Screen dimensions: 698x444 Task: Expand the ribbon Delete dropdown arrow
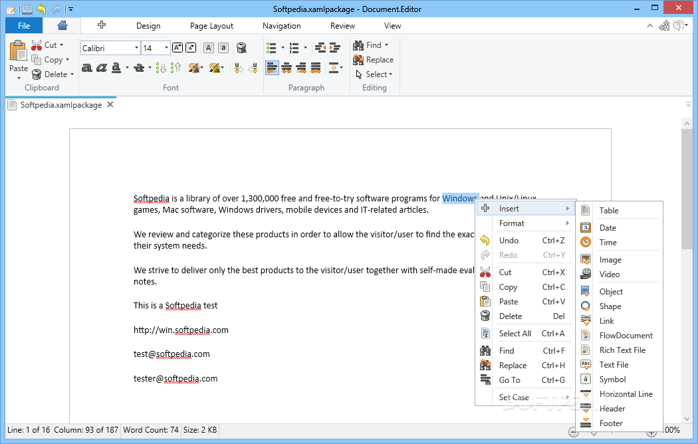tap(72, 74)
